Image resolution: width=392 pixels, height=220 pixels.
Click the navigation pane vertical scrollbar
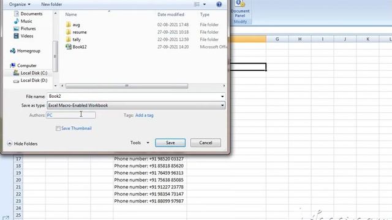pyautogui.click(x=55, y=57)
